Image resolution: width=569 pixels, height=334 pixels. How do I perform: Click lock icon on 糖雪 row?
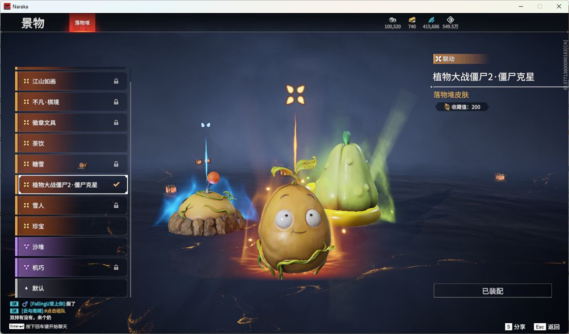click(x=116, y=164)
